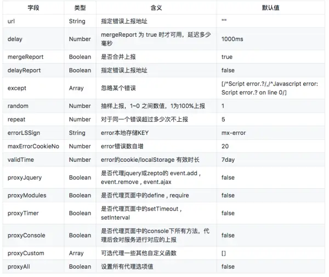The height and width of the screenshot is (277, 329).
Task: Click the 'random' field name cell
Action: 18,106
